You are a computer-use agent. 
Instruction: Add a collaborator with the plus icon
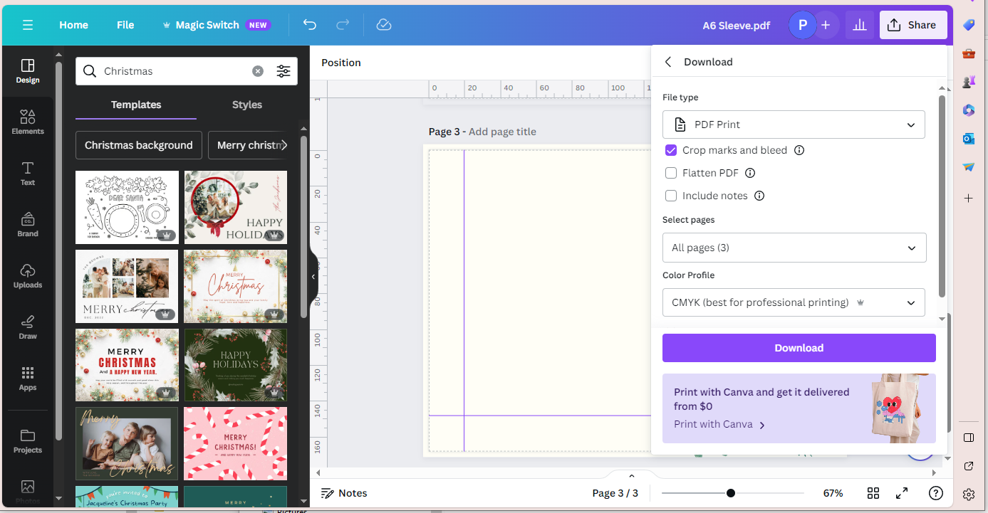tap(826, 25)
